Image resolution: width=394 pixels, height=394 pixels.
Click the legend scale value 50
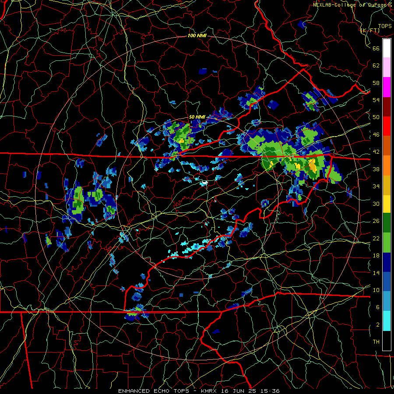click(x=376, y=117)
